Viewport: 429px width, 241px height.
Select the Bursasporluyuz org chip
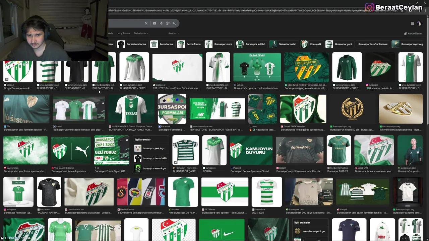[x=408, y=44]
